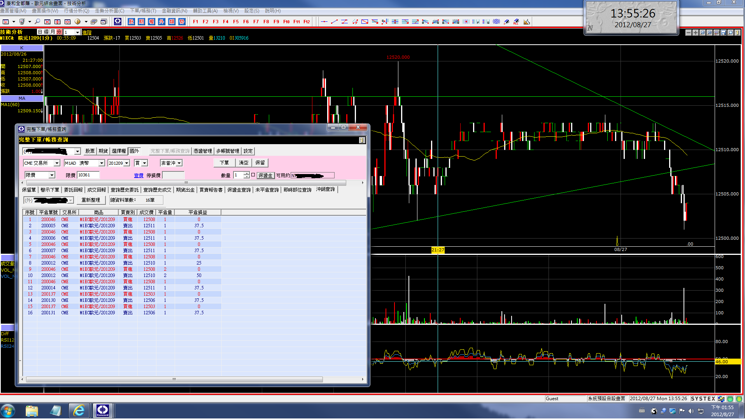
Task: Open the CME 交易所 exchange dropdown
Action: pyautogui.click(x=57, y=163)
